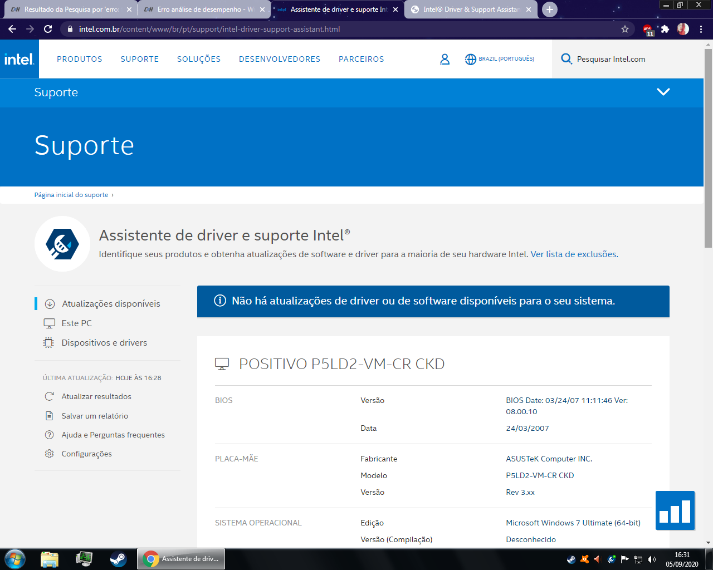This screenshot has height=570, width=713.
Task: Click the volume icon in system tray
Action: click(652, 559)
